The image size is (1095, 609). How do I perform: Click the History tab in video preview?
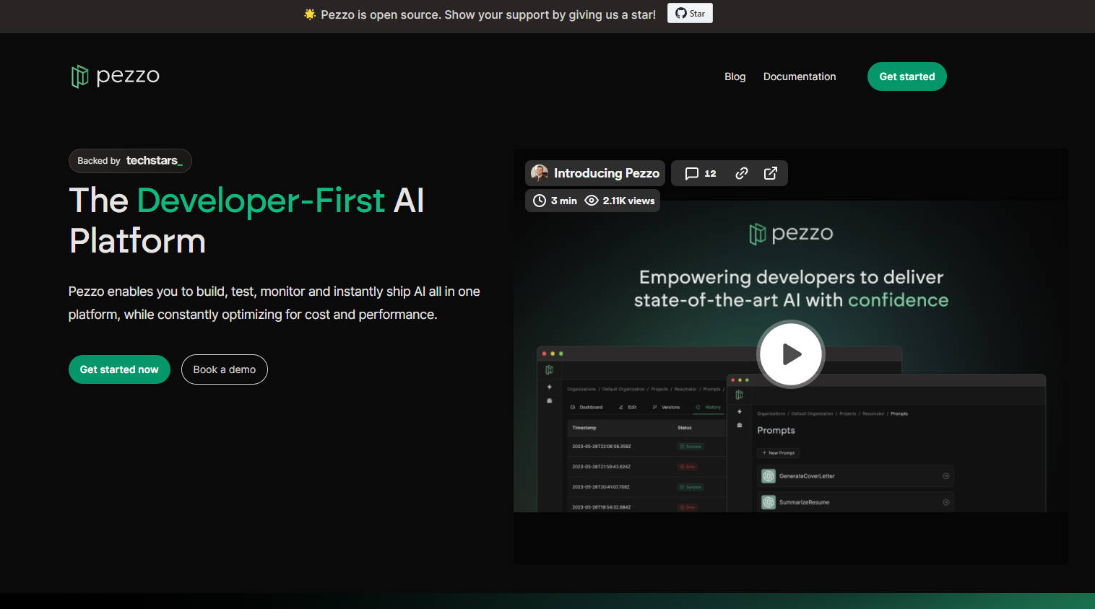point(712,408)
